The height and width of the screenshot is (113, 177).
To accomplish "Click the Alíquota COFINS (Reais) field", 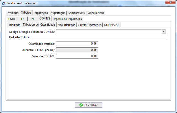I will (77, 50).
